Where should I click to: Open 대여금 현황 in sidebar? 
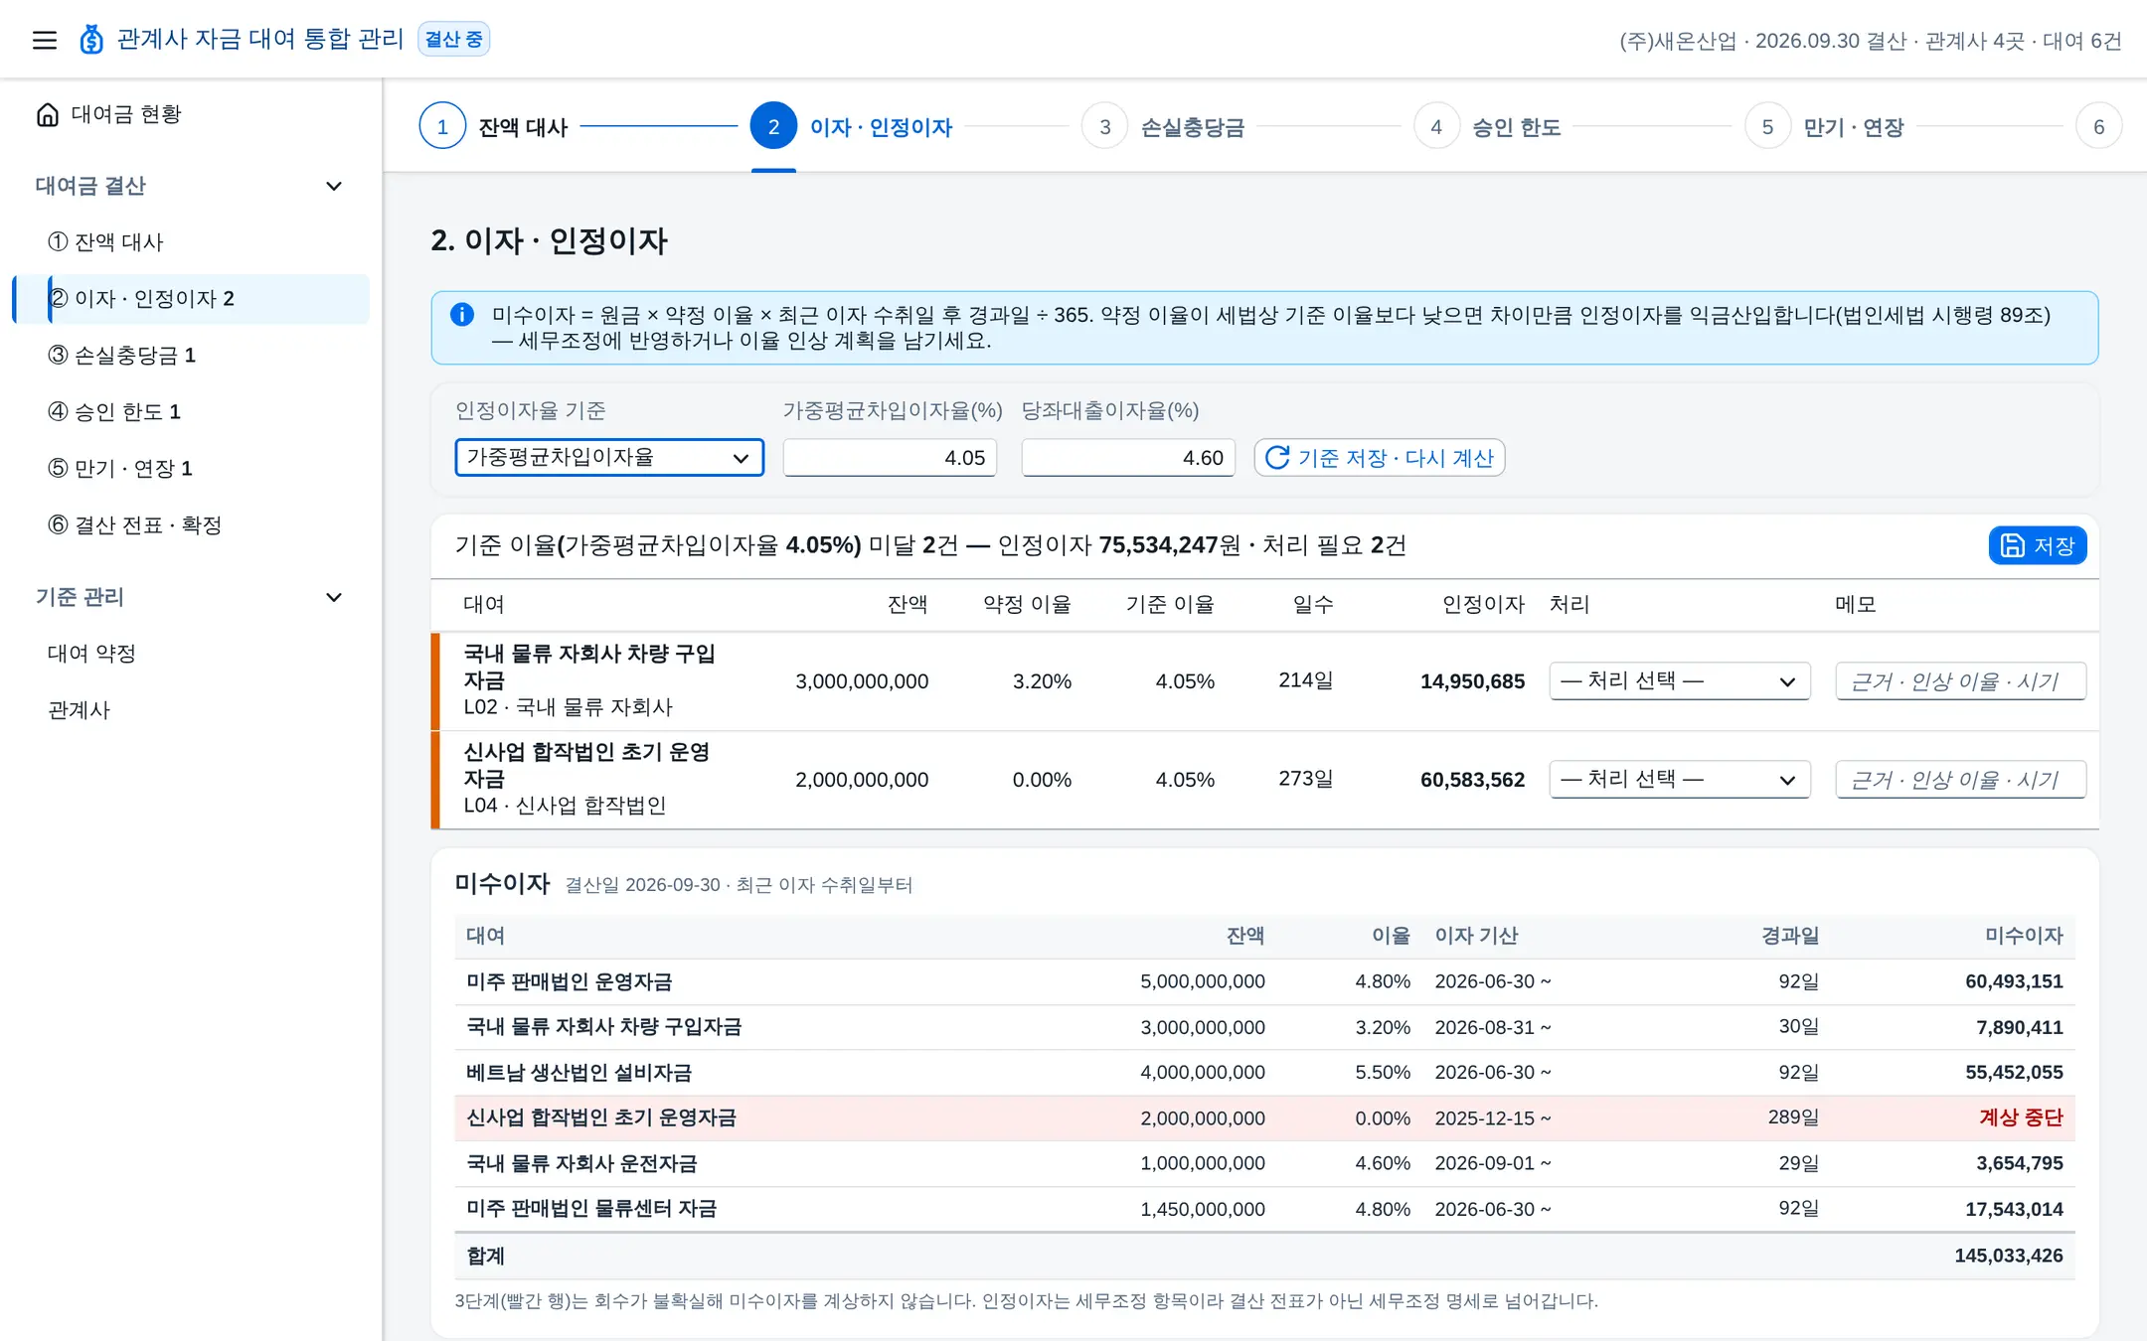pyautogui.click(x=191, y=115)
